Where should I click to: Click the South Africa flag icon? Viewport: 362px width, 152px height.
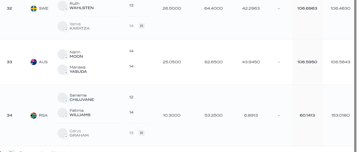[34, 116]
